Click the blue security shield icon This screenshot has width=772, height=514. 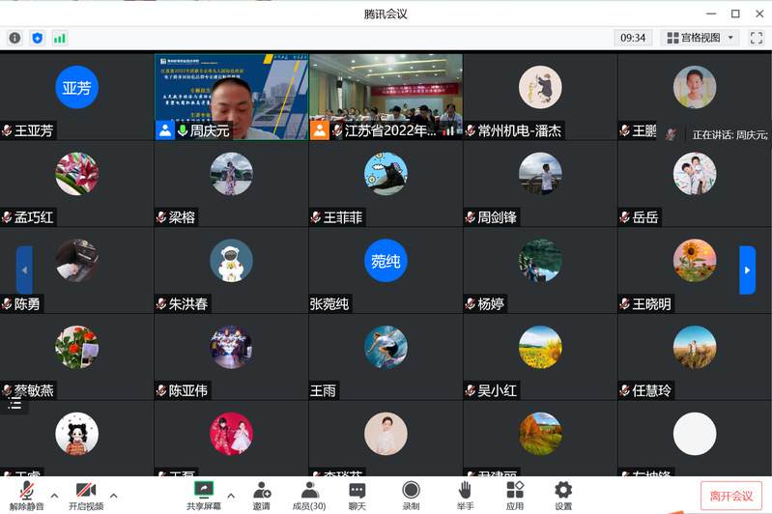pyautogui.click(x=38, y=38)
